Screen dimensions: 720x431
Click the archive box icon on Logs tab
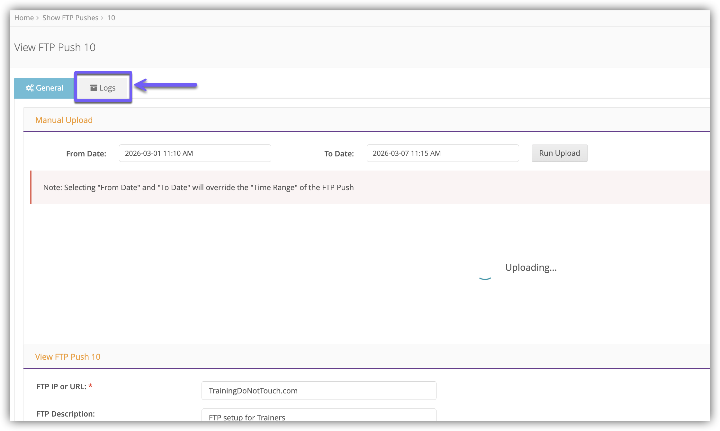(94, 88)
